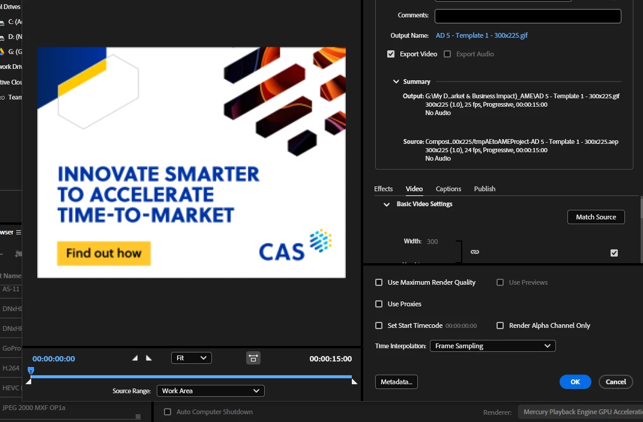This screenshot has height=422, width=643.
Task: Click the ad preview thumbnail
Action: click(x=192, y=162)
